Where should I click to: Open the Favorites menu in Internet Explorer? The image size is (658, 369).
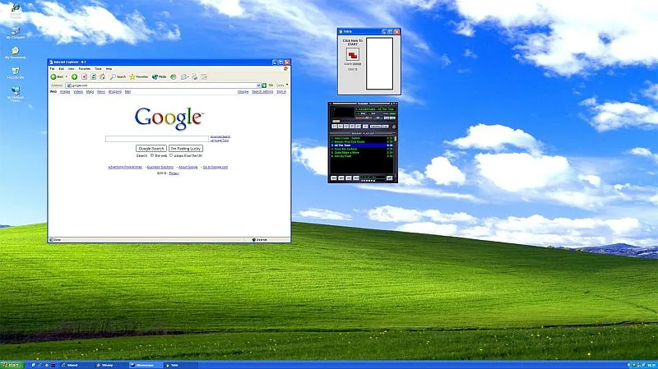(x=85, y=69)
